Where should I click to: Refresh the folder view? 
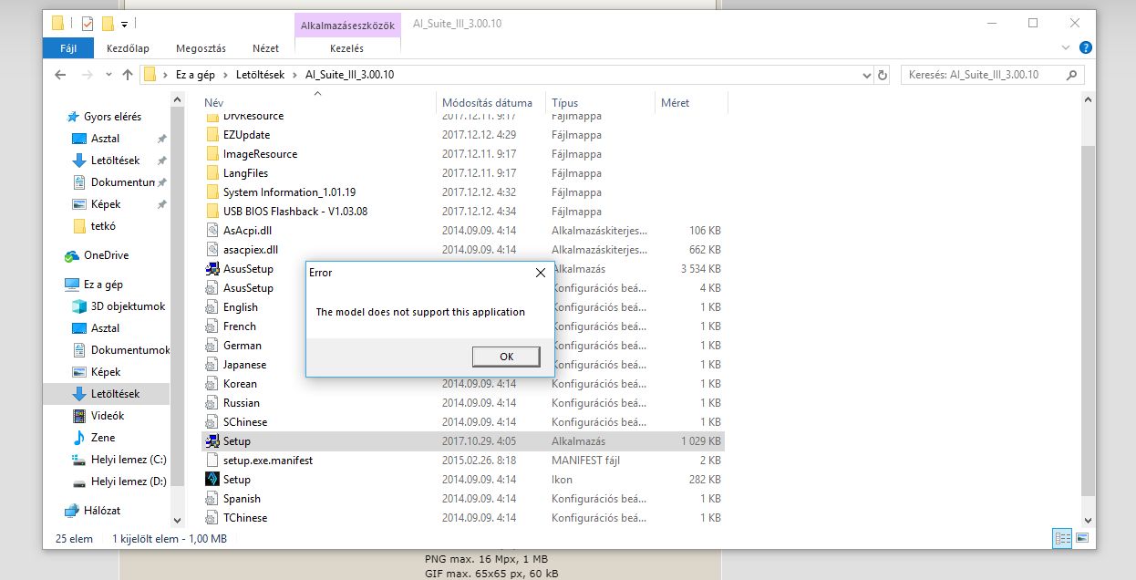(882, 75)
